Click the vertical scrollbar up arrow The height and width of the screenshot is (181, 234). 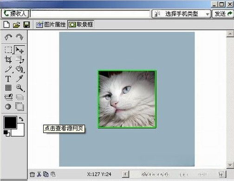click(x=230, y=34)
